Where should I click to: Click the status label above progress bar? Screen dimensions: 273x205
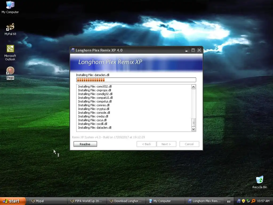click(93, 75)
